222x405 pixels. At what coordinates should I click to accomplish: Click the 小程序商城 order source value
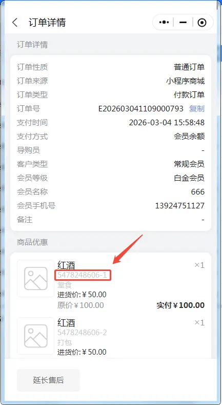[x=186, y=81]
